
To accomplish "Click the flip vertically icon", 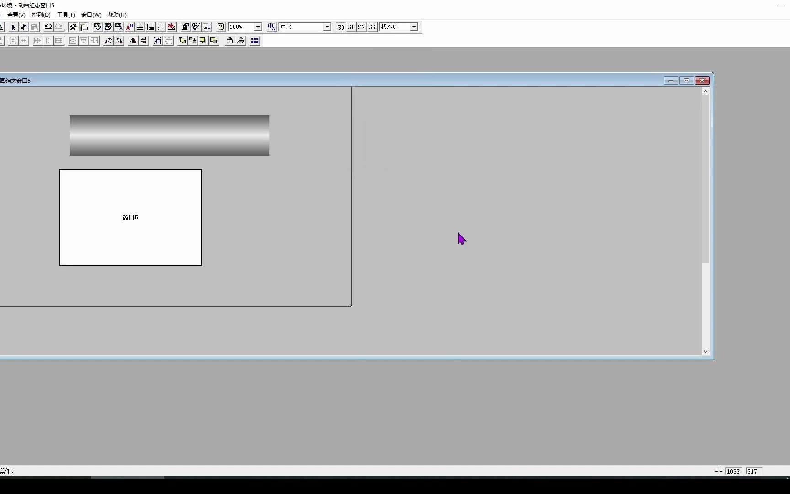I will pyautogui.click(x=144, y=41).
